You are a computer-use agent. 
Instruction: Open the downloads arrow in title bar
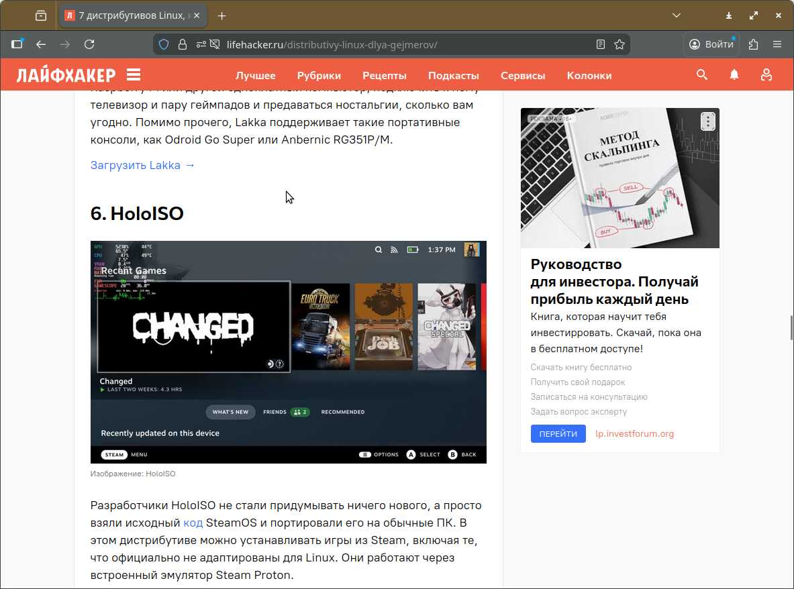729,15
